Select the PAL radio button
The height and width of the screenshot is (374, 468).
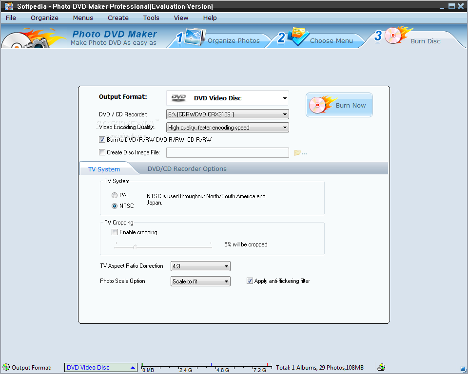114,195
